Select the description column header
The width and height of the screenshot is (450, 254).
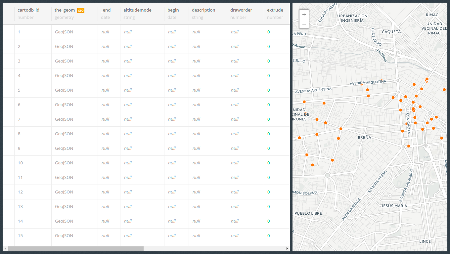203,10
